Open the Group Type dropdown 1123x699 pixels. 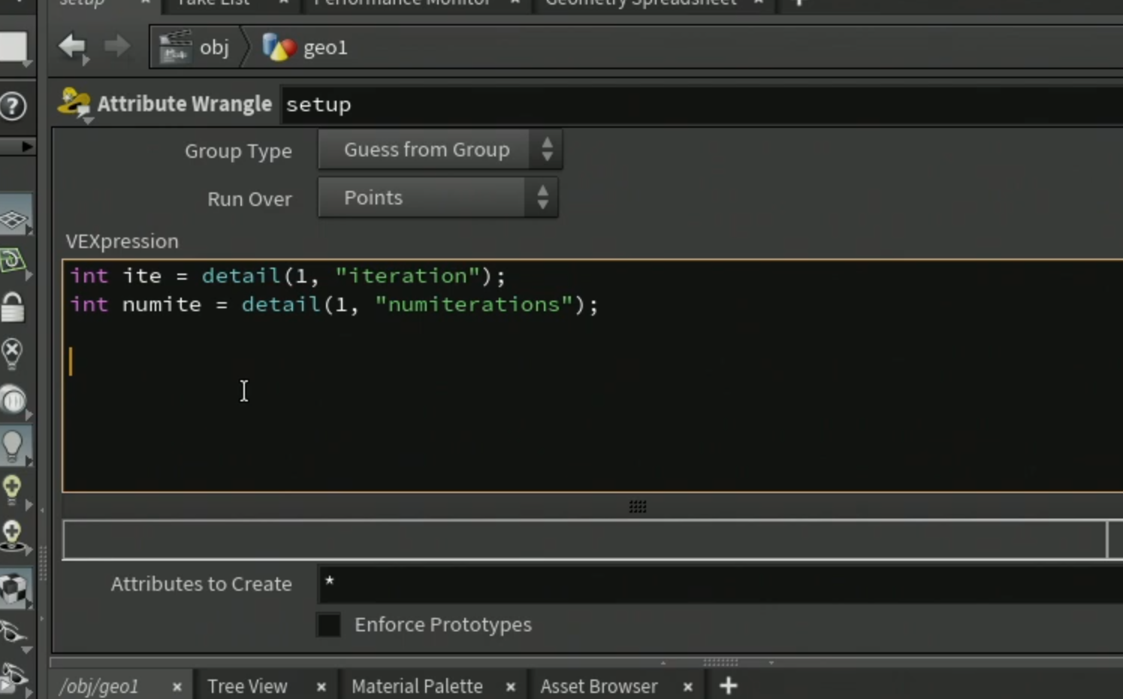440,150
